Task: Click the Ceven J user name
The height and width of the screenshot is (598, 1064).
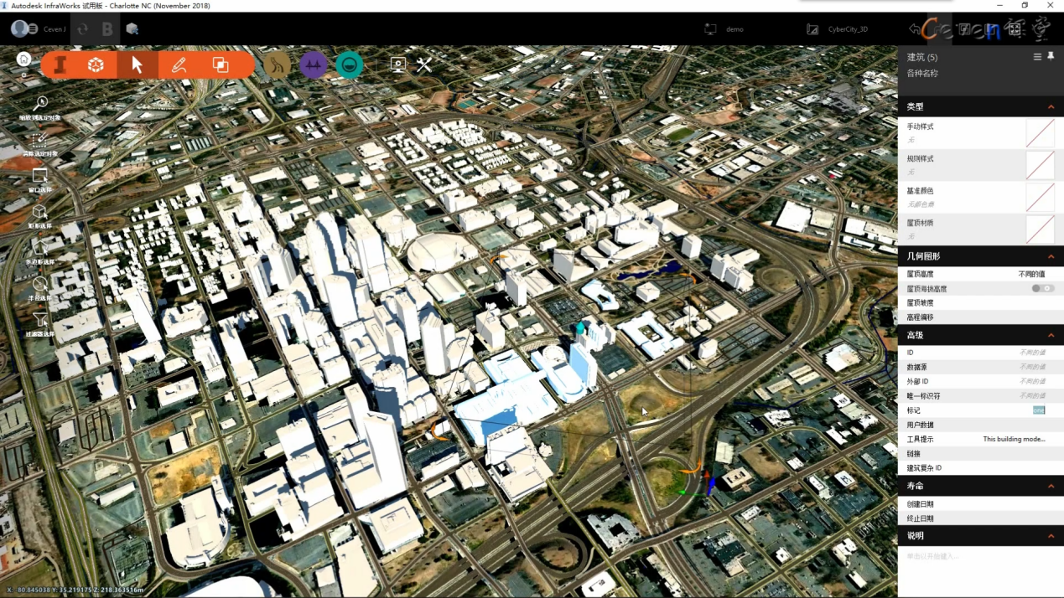Action: (54, 29)
